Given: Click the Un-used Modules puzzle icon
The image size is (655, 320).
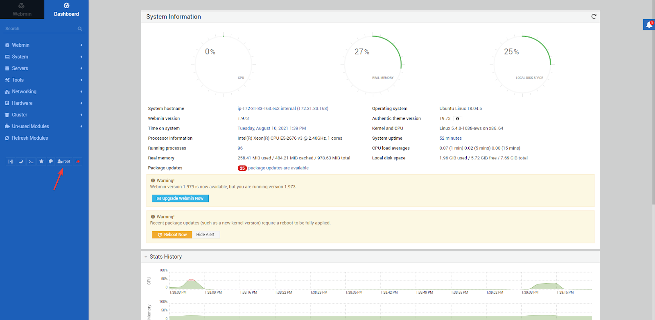Looking at the screenshot, I should 7,126.
